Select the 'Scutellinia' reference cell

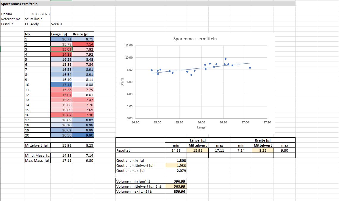click(34, 19)
